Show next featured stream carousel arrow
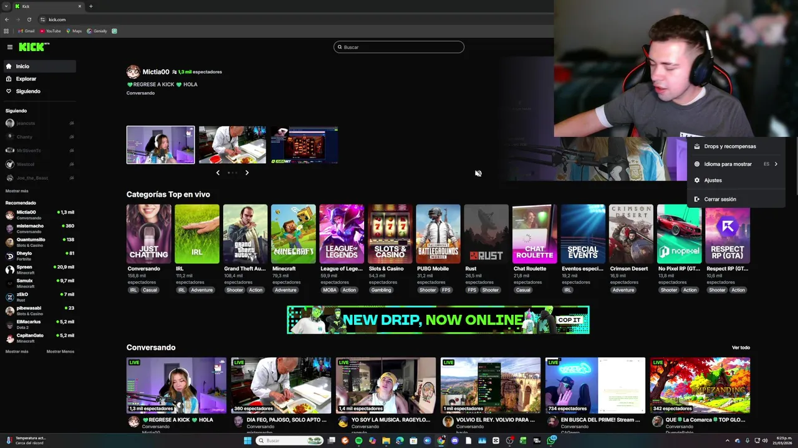Image resolution: width=798 pixels, height=448 pixels. [x=247, y=173]
